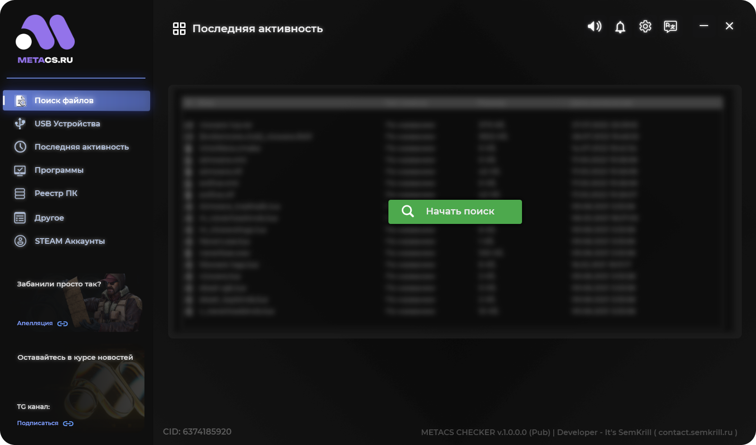
Task: Click the STEAM account user icon
Action: pos(20,241)
